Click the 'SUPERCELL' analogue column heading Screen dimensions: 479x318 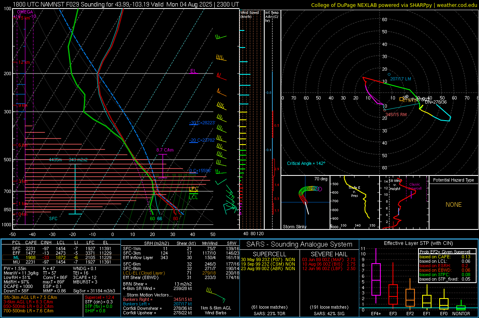(270, 254)
